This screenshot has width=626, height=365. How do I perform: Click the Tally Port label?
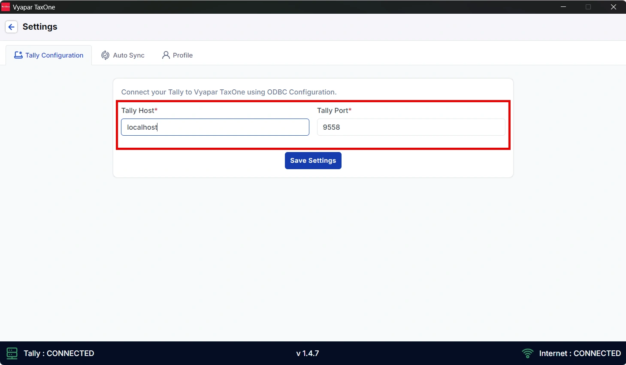[x=333, y=110]
